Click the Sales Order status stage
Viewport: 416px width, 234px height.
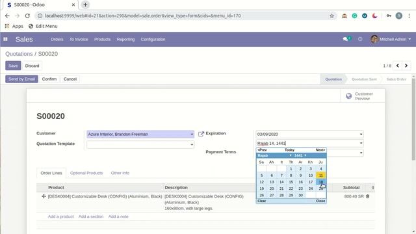point(396,79)
